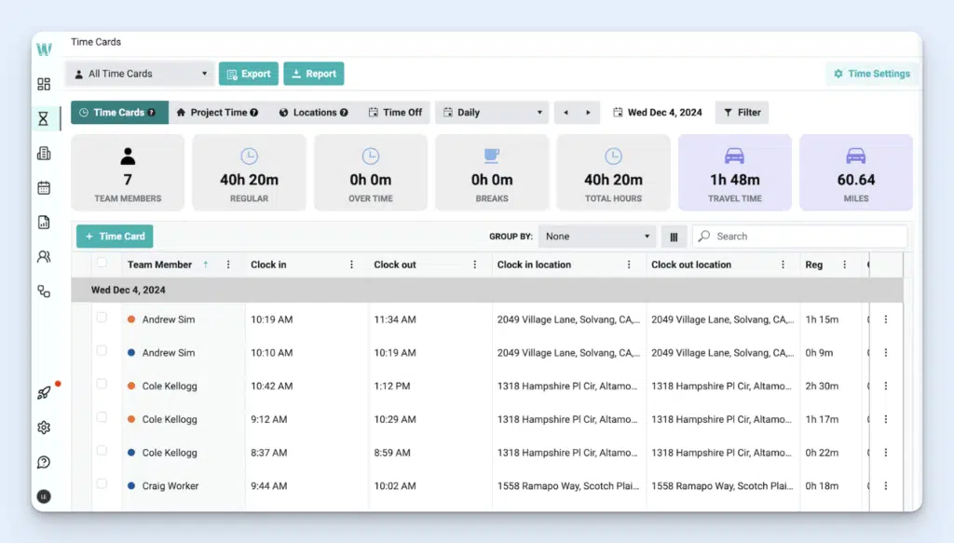Open the settings gear in sidebar
This screenshot has height=543, width=954.
44,428
